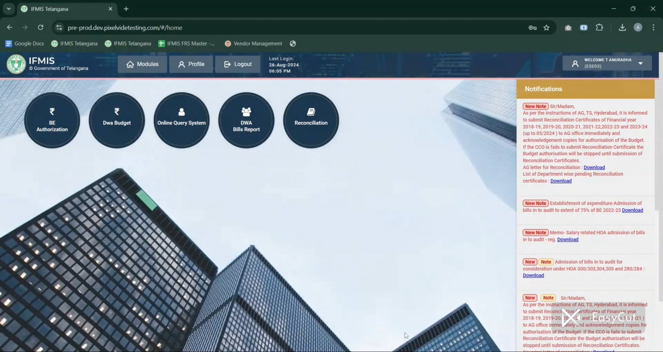The image size is (663, 352).
Task: Open the DWA Bills Report module
Action: click(x=246, y=120)
